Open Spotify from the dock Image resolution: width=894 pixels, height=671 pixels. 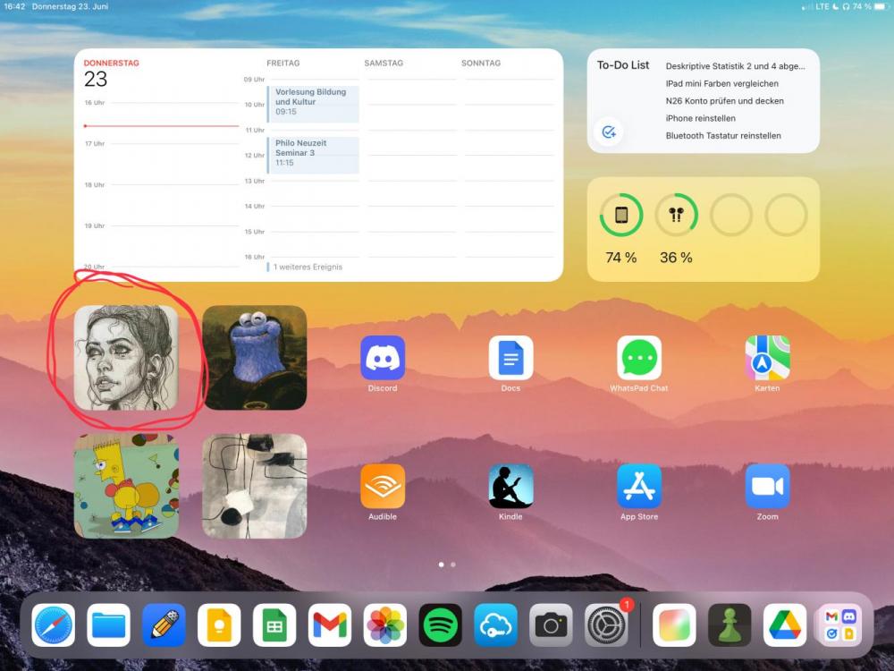coord(441,625)
